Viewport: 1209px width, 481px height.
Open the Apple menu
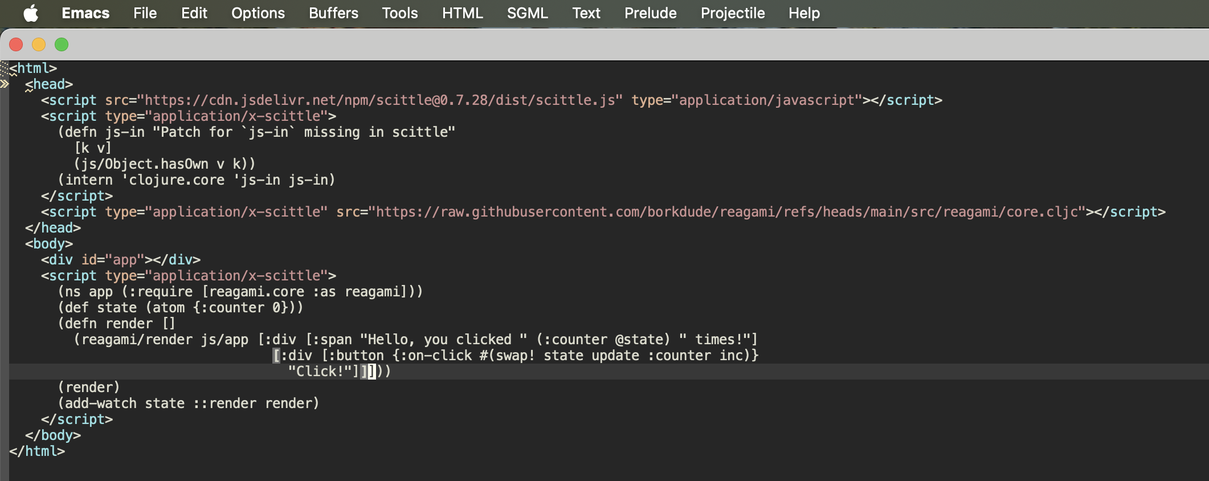[x=31, y=13]
